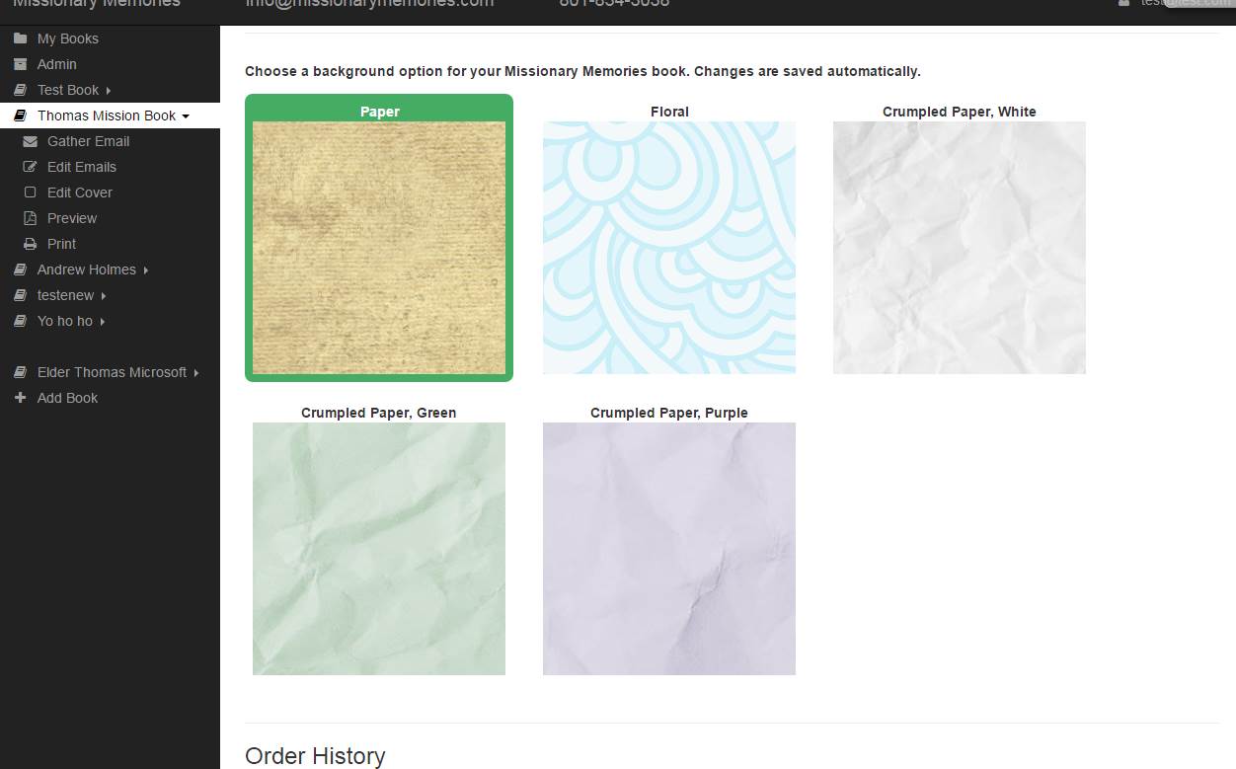
Task: Click the envelope icon for Gather Email
Action: (x=30, y=141)
